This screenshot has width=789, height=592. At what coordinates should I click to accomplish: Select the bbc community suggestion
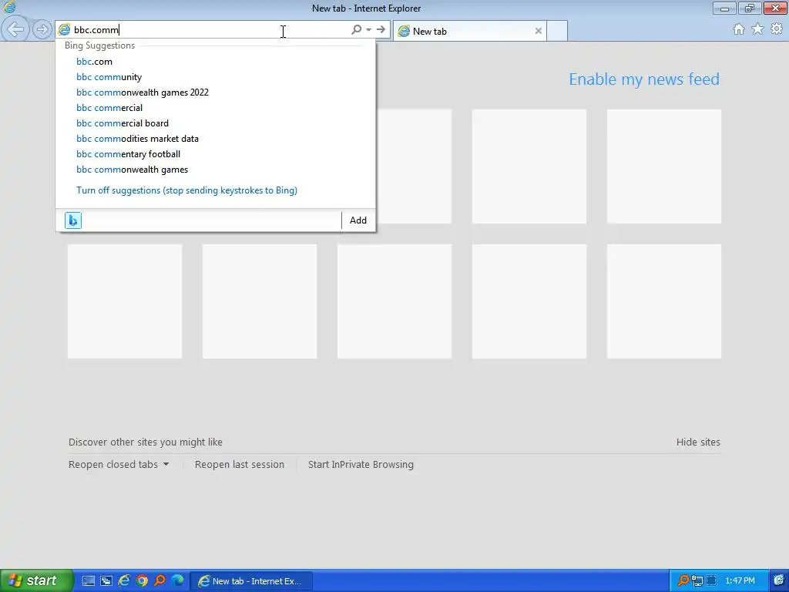[216, 77]
